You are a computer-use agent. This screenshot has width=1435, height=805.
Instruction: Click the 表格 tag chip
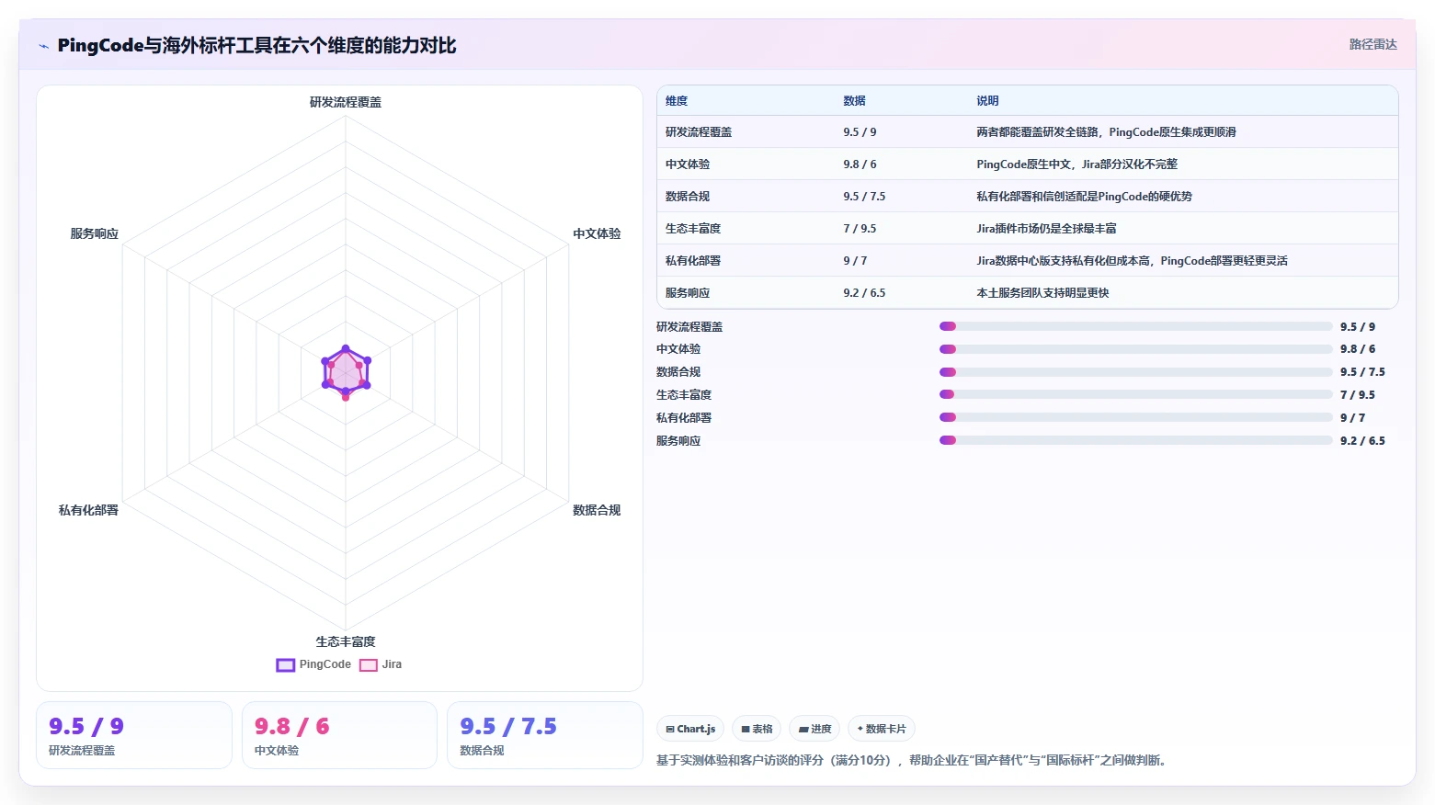[757, 729]
